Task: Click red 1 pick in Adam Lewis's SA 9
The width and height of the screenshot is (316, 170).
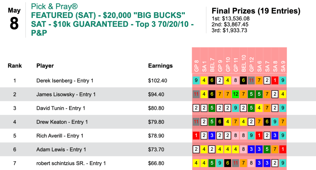Action: coord(283,149)
